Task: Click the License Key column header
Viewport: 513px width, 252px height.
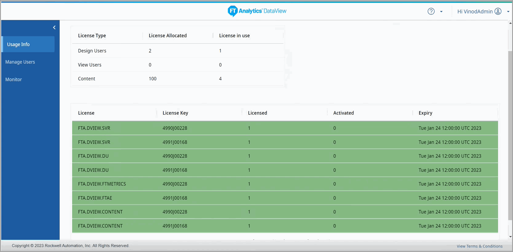Action: point(175,113)
